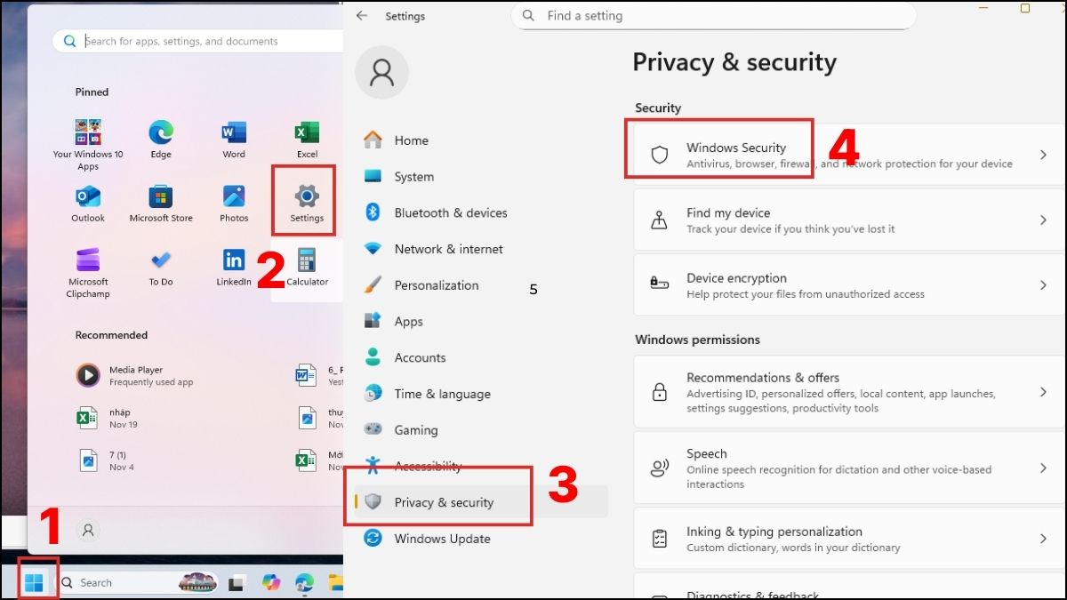Expand the Device encryption chevron
Screen dimensions: 1067x600
pyautogui.click(x=1044, y=285)
